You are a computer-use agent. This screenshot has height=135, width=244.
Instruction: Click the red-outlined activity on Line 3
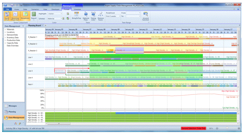pyautogui.click(x=60, y=71)
